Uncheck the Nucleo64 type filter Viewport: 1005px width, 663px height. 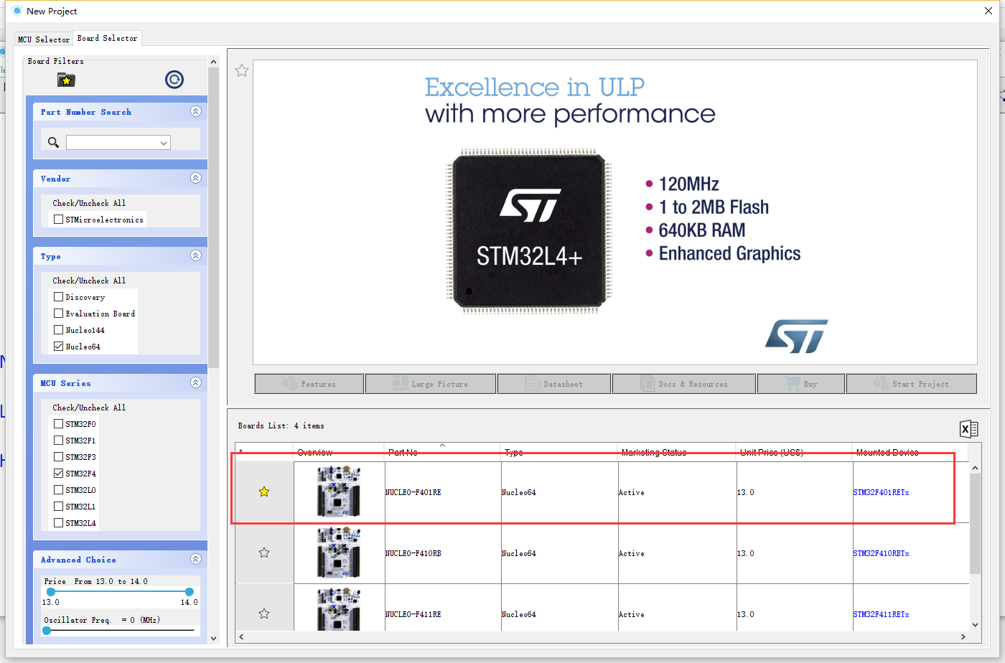coord(58,346)
